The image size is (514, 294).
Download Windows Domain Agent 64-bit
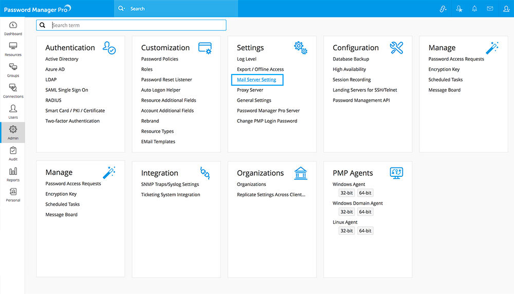coord(365,212)
